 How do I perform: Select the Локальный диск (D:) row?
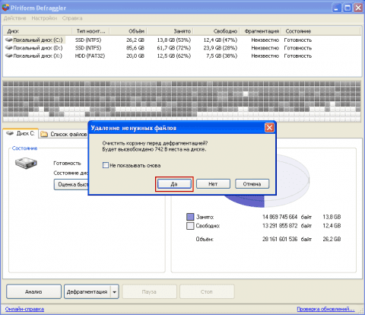[182, 48]
